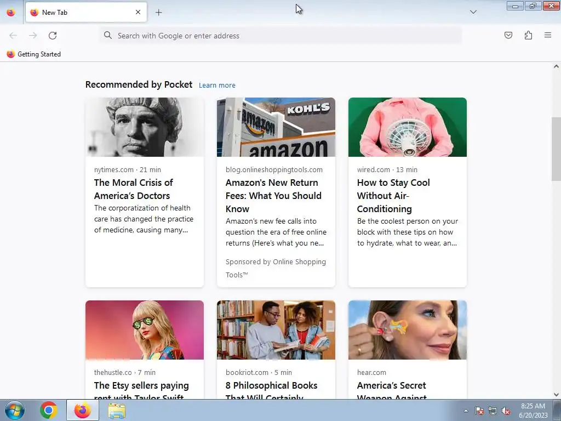
Task: Open the Amazon Kohl's article thumbnail
Action: tap(276, 127)
